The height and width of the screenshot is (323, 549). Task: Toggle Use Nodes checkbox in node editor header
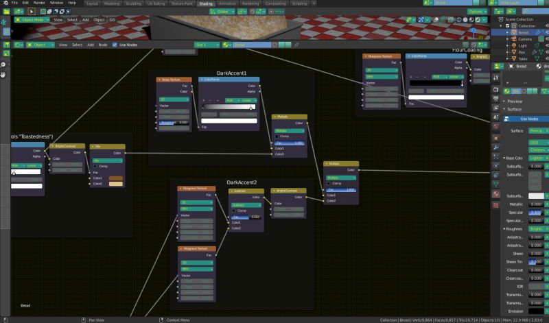point(115,45)
